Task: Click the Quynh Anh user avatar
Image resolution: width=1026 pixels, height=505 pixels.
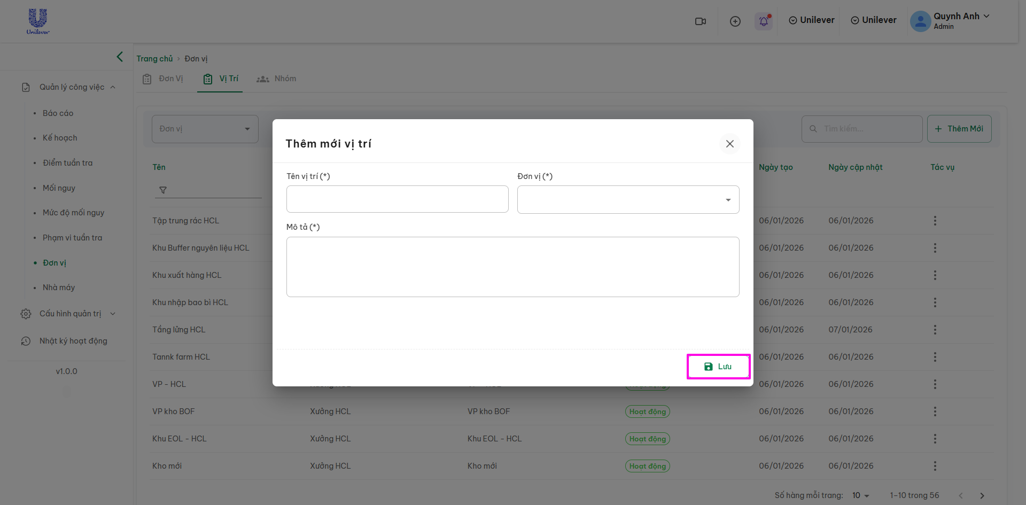Action: pos(920,21)
